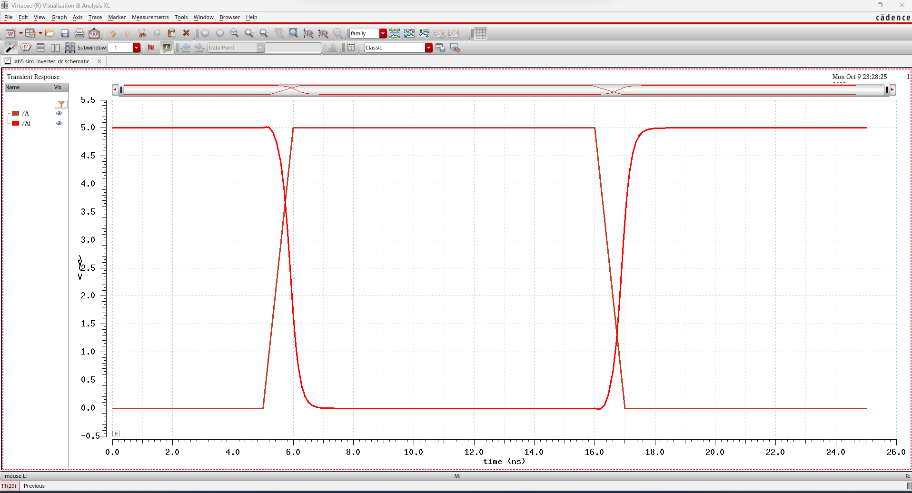Toggle the info tooltip button
912x493 pixels.
167,48
